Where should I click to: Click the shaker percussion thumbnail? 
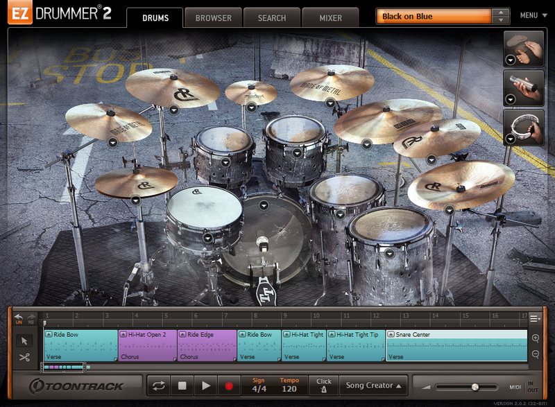(x=524, y=87)
